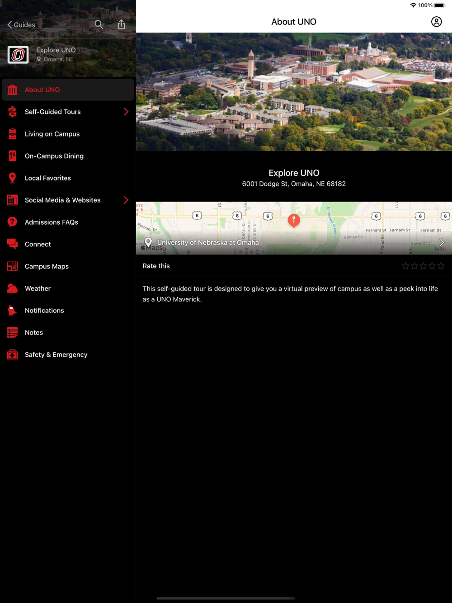Image resolution: width=452 pixels, height=603 pixels.
Task: Tap the Local Favorites pin icon
Action: [x=13, y=178]
